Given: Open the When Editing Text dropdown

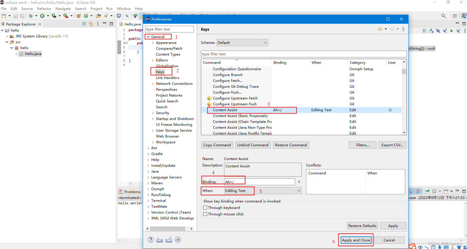Looking at the screenshot, I should (263, 190).
